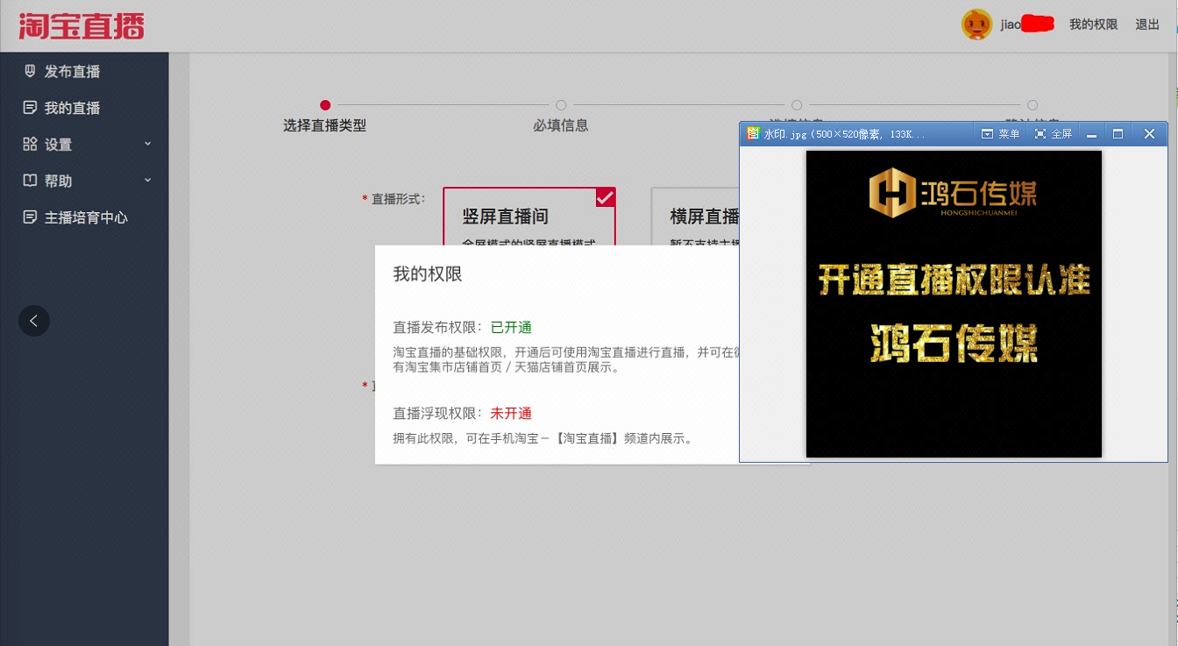Click the 设置 grid icon in sidebar

coord(30,144)
